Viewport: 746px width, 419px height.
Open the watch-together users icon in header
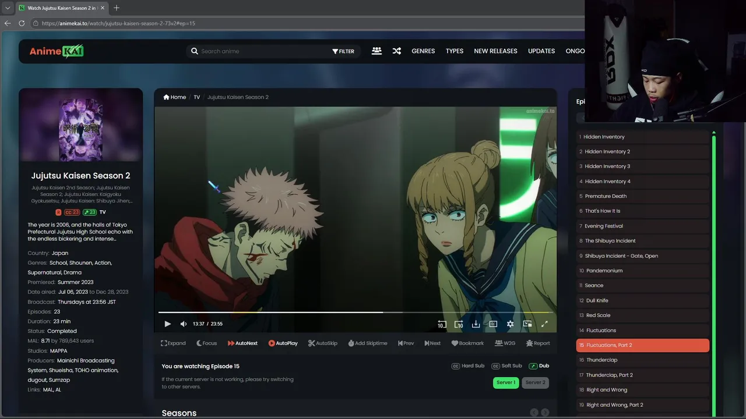376,51
